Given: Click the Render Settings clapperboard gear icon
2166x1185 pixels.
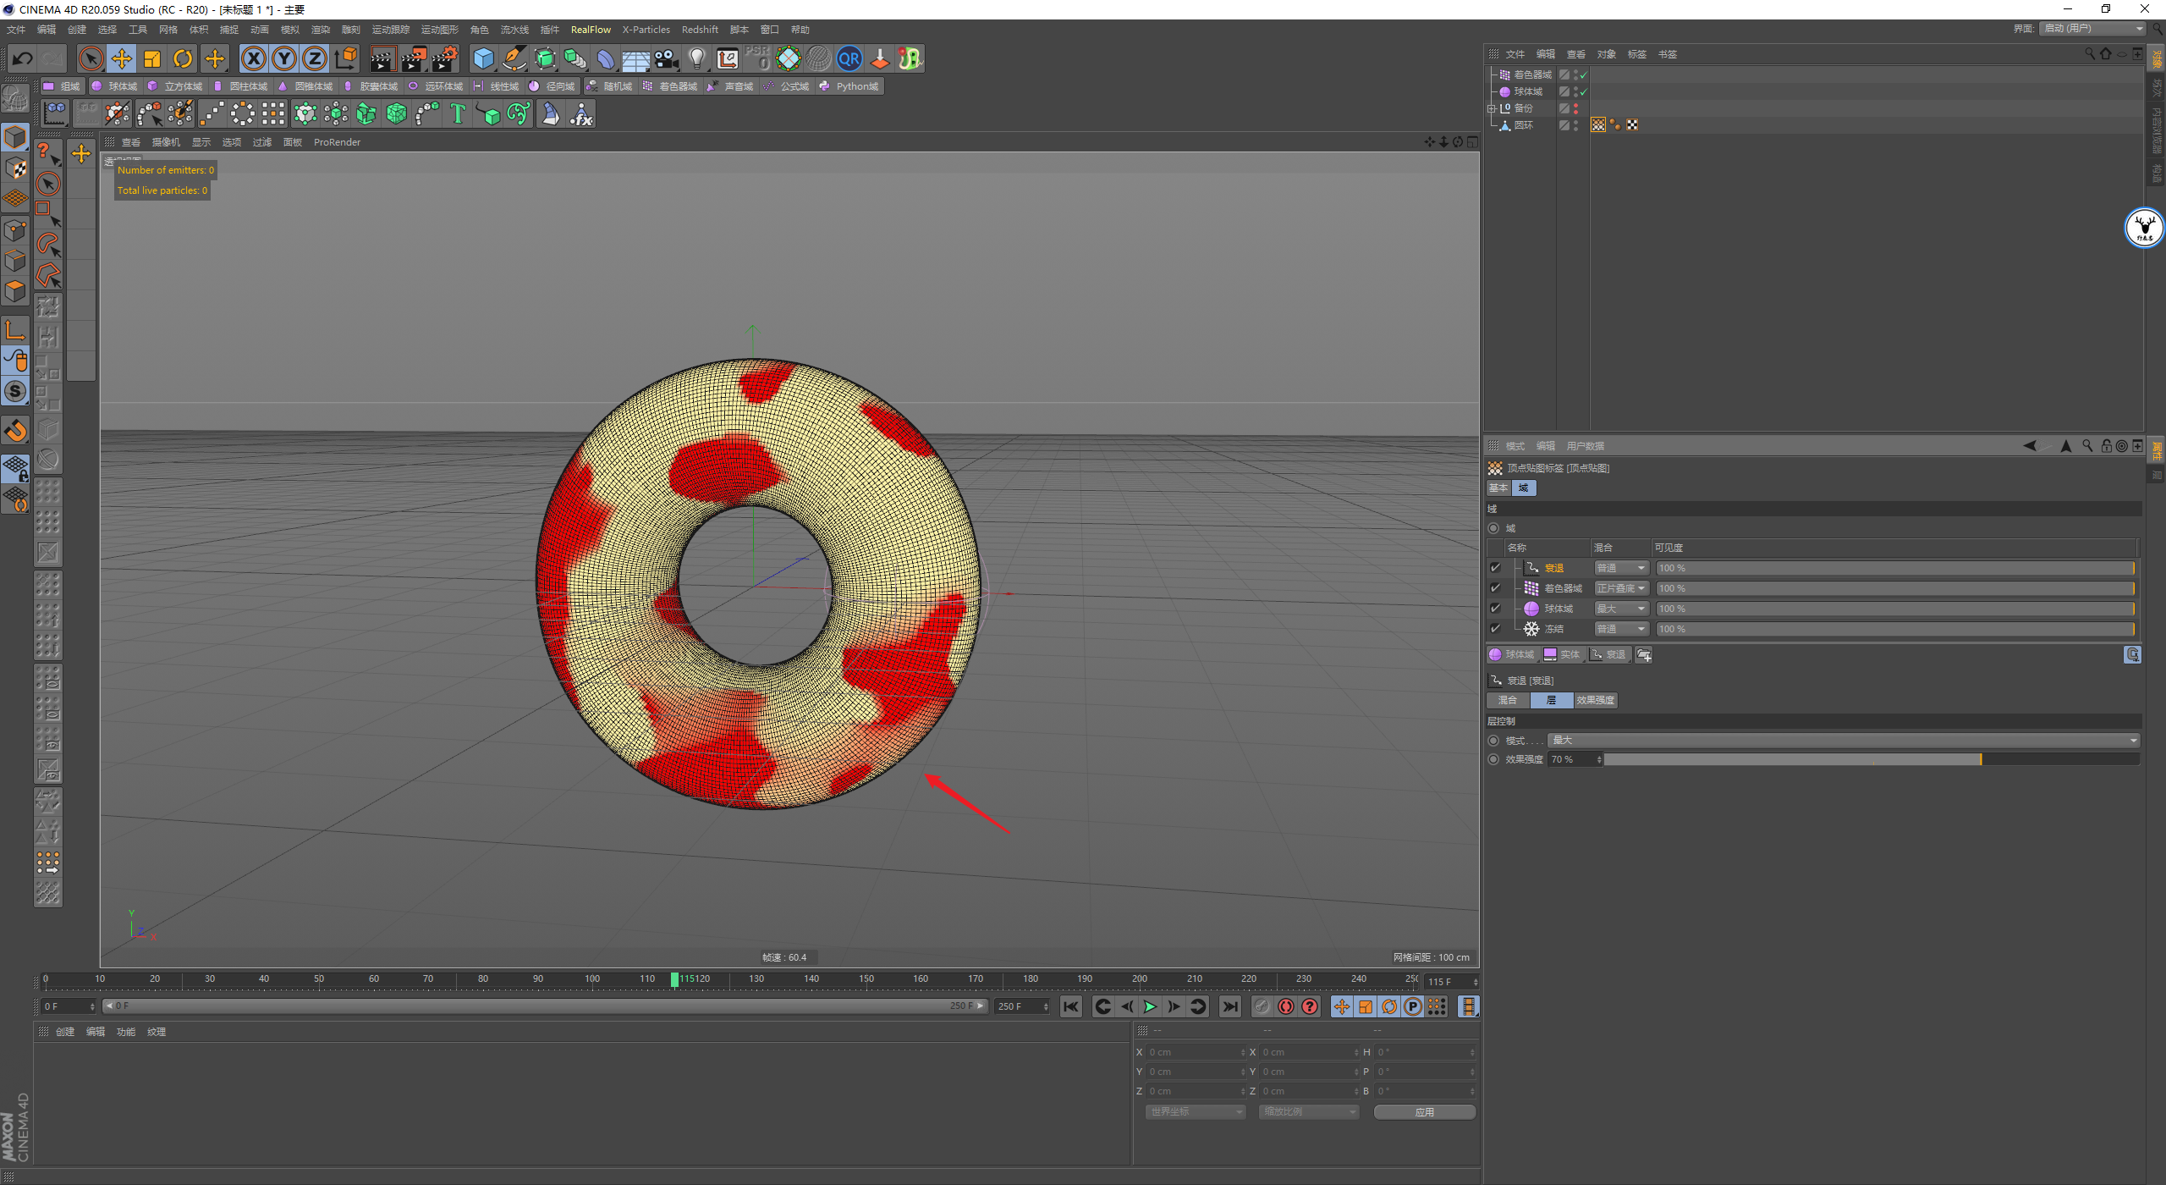Looking at the screenshot, I should point(444,58).
